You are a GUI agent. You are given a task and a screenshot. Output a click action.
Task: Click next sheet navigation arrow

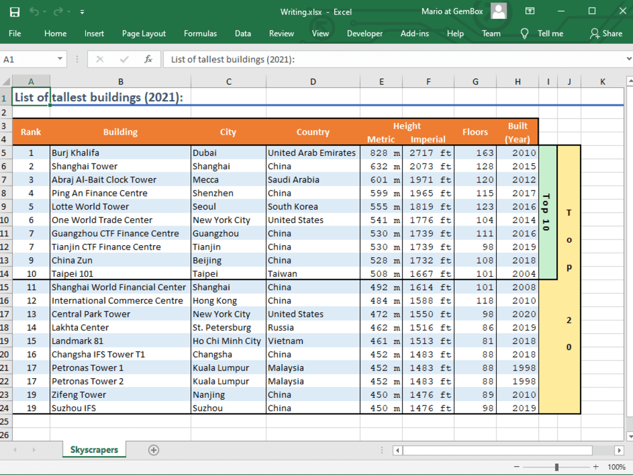[34, 450]
